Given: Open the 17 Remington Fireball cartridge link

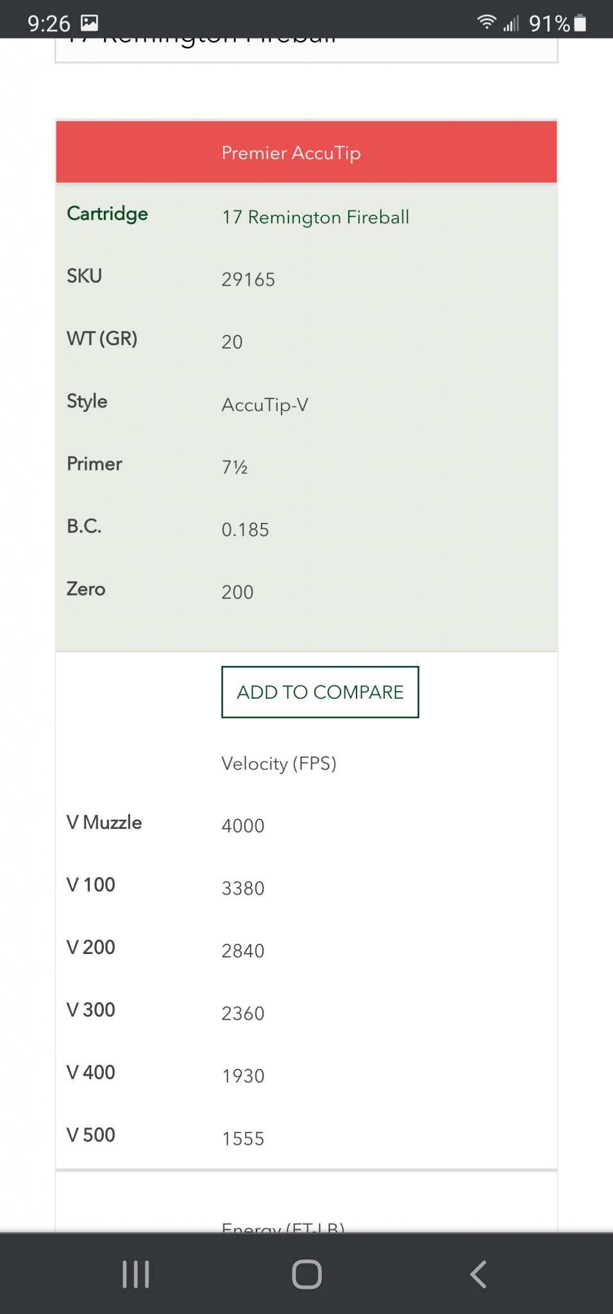Looking at the screenshot, I should 315,217.
